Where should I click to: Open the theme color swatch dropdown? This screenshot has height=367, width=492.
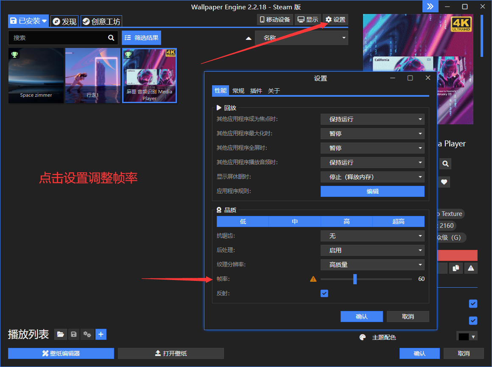tap(467, 337)
